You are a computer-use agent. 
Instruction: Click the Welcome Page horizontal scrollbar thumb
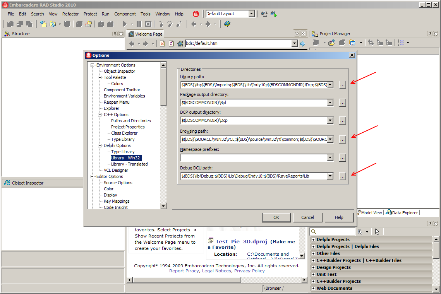pos(187,280)
